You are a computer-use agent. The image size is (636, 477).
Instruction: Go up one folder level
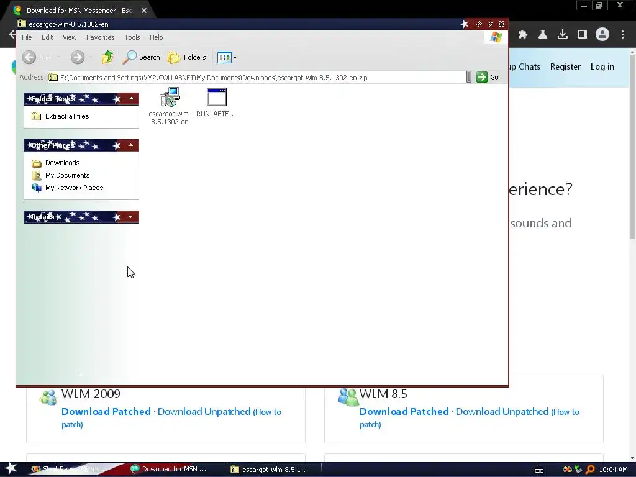pyautogui.click(x=107, y=57)
